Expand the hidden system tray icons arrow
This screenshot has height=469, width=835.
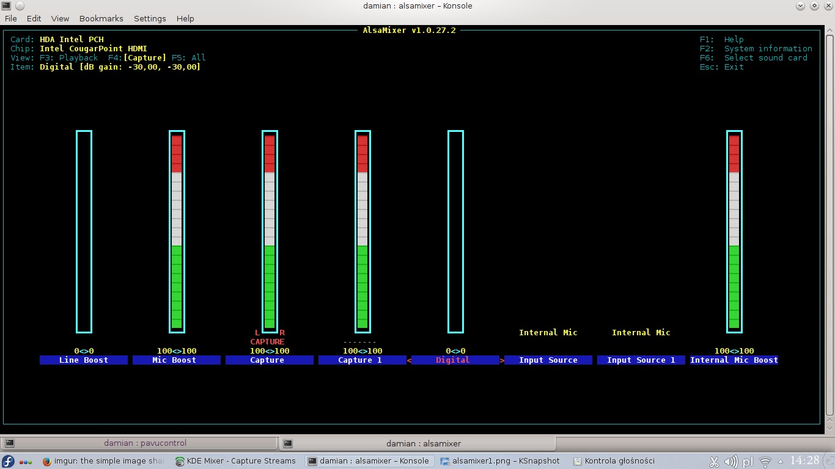(781, 461)
